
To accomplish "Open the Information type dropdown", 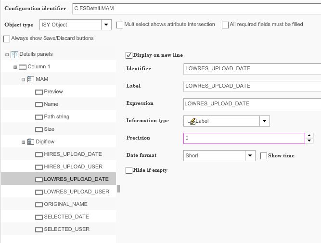I will (265, 121).
